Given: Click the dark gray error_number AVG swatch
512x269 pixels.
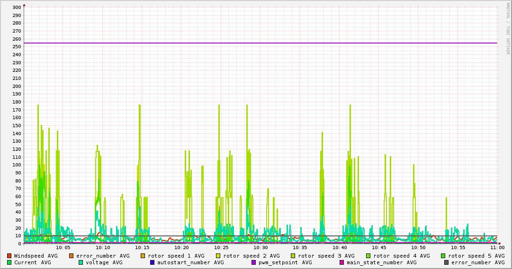Looking at the screenshot, I should click(446, 262).
